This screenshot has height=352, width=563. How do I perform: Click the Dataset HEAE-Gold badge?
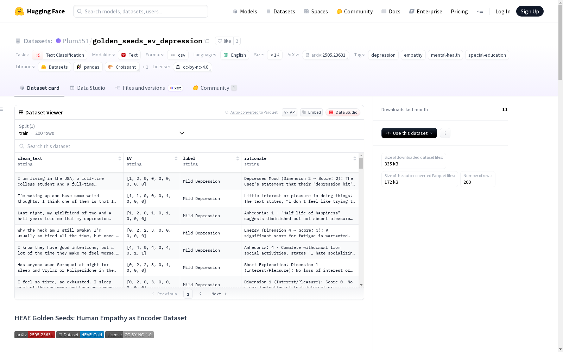[80, 335]
